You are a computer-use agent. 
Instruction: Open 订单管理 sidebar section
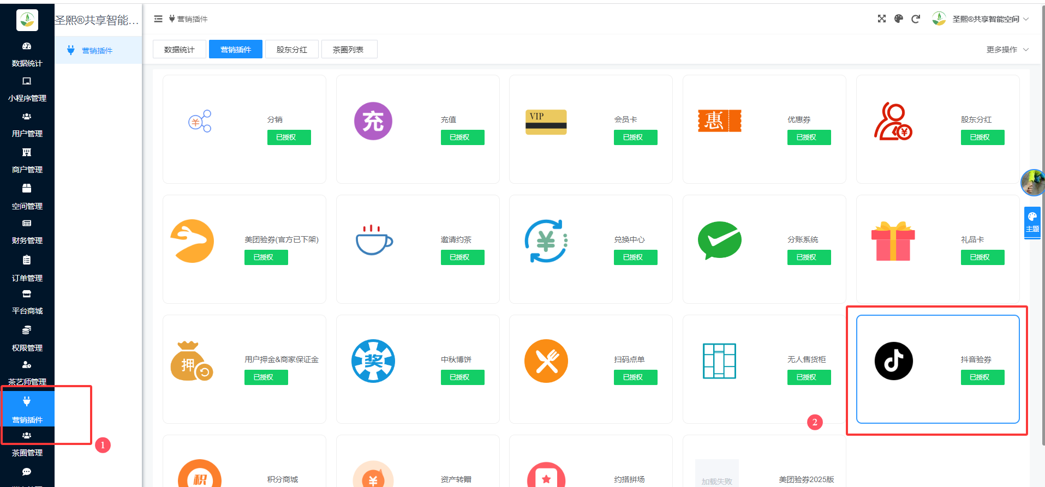27,269
